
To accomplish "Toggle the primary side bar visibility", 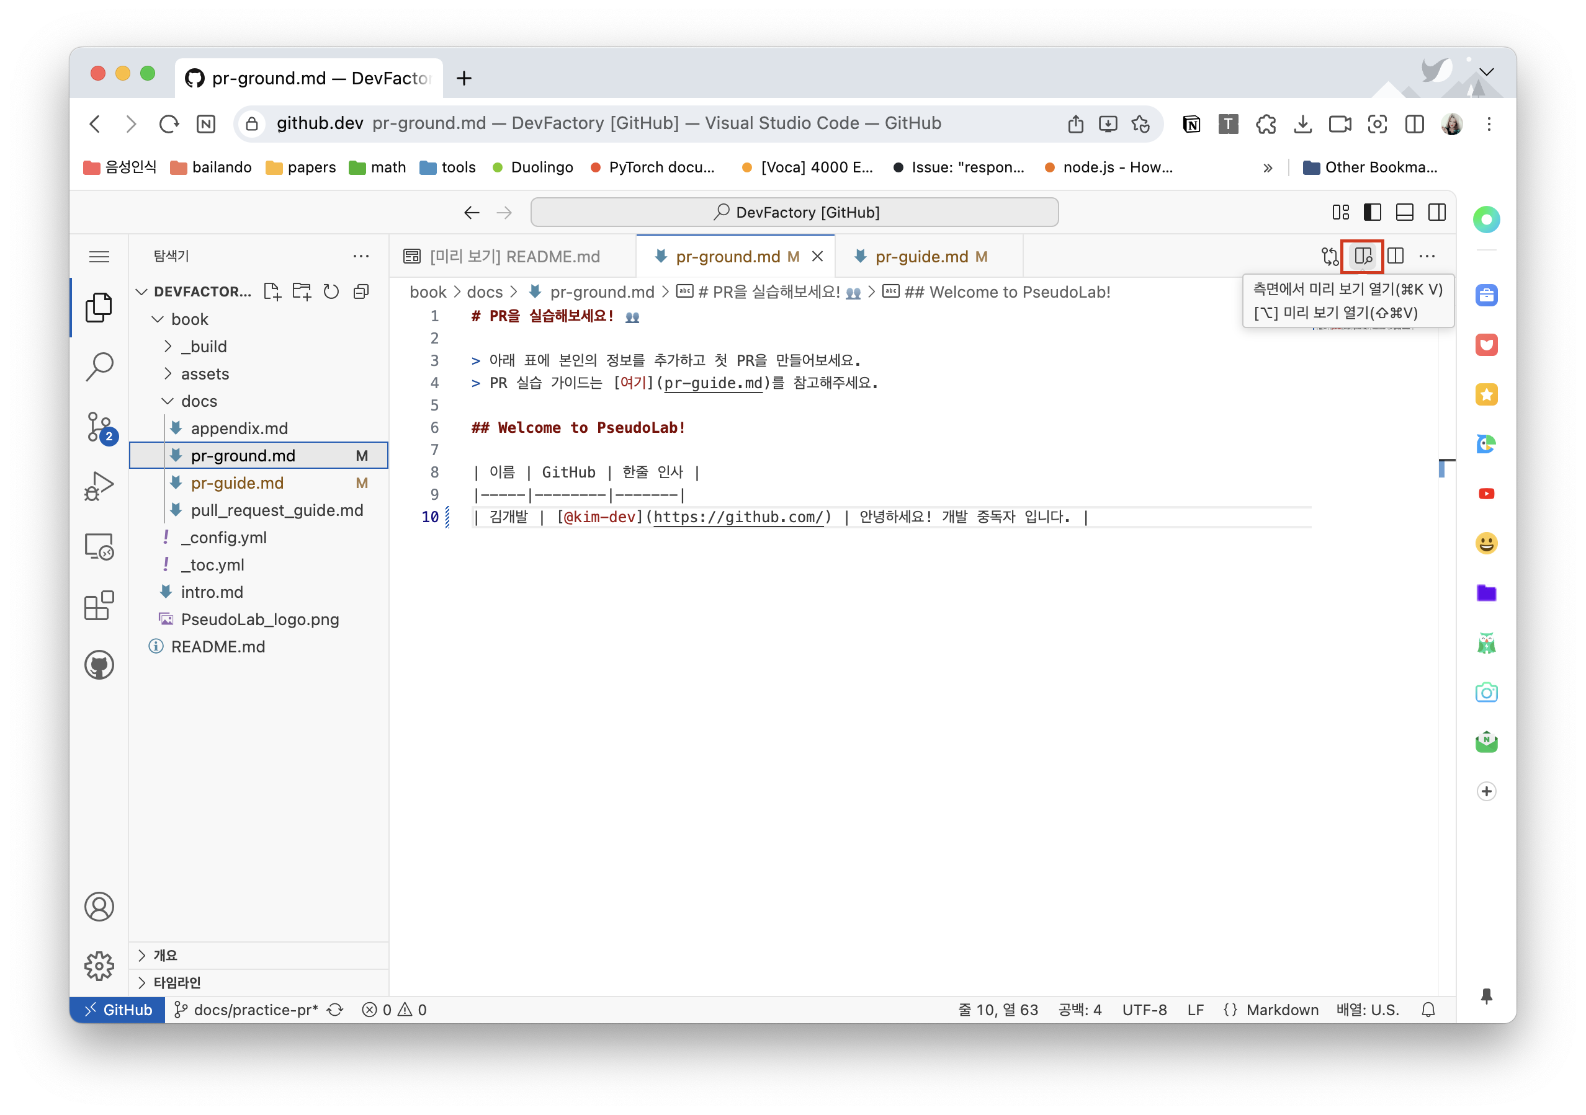I will tap(1373, 212).
